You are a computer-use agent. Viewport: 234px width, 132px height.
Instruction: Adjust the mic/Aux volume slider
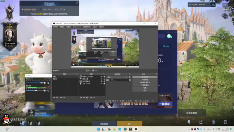click(35, 83)
